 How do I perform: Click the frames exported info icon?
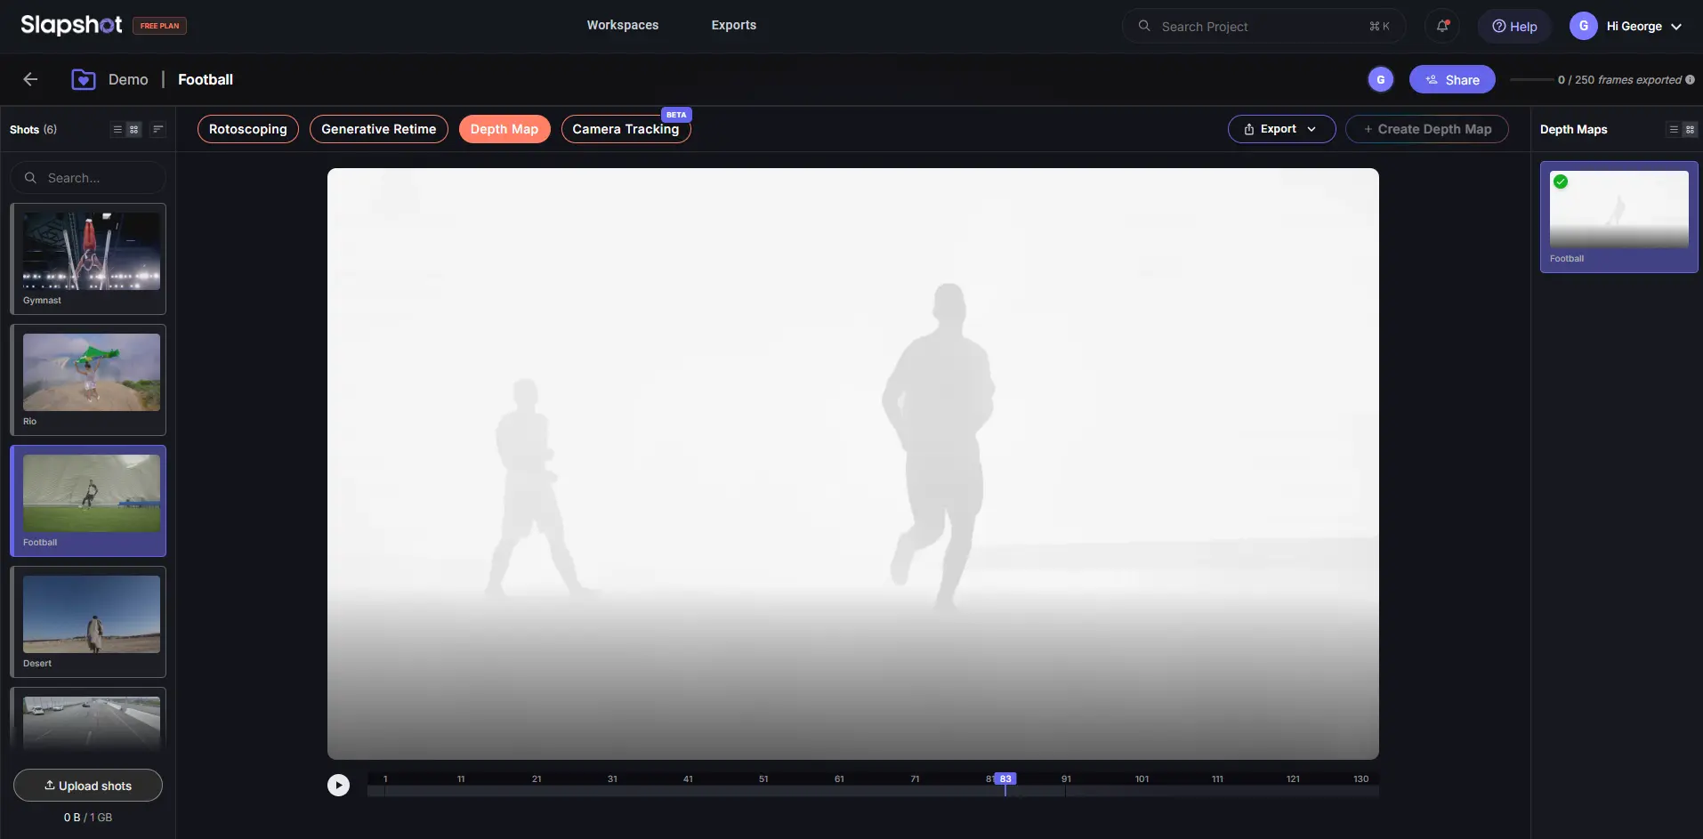click(x=1690, y=79)
